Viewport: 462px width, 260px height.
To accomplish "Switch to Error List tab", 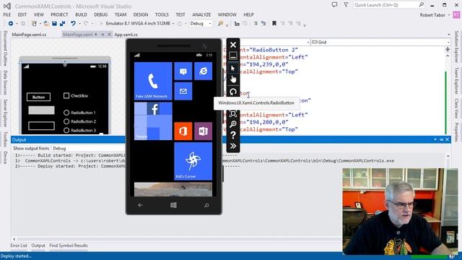I will click(x=19, y=246).
